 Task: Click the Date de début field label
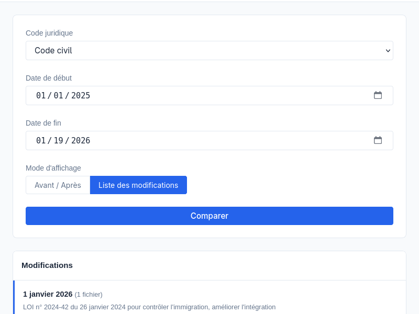[49, 78]
